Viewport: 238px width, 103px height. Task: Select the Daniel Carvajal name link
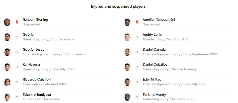(154, 50)
